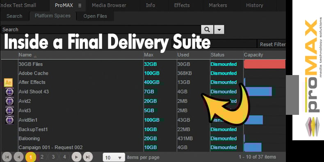
Task: Select the Platform Spaces sub-tab
Action: [x=52, y=16]
